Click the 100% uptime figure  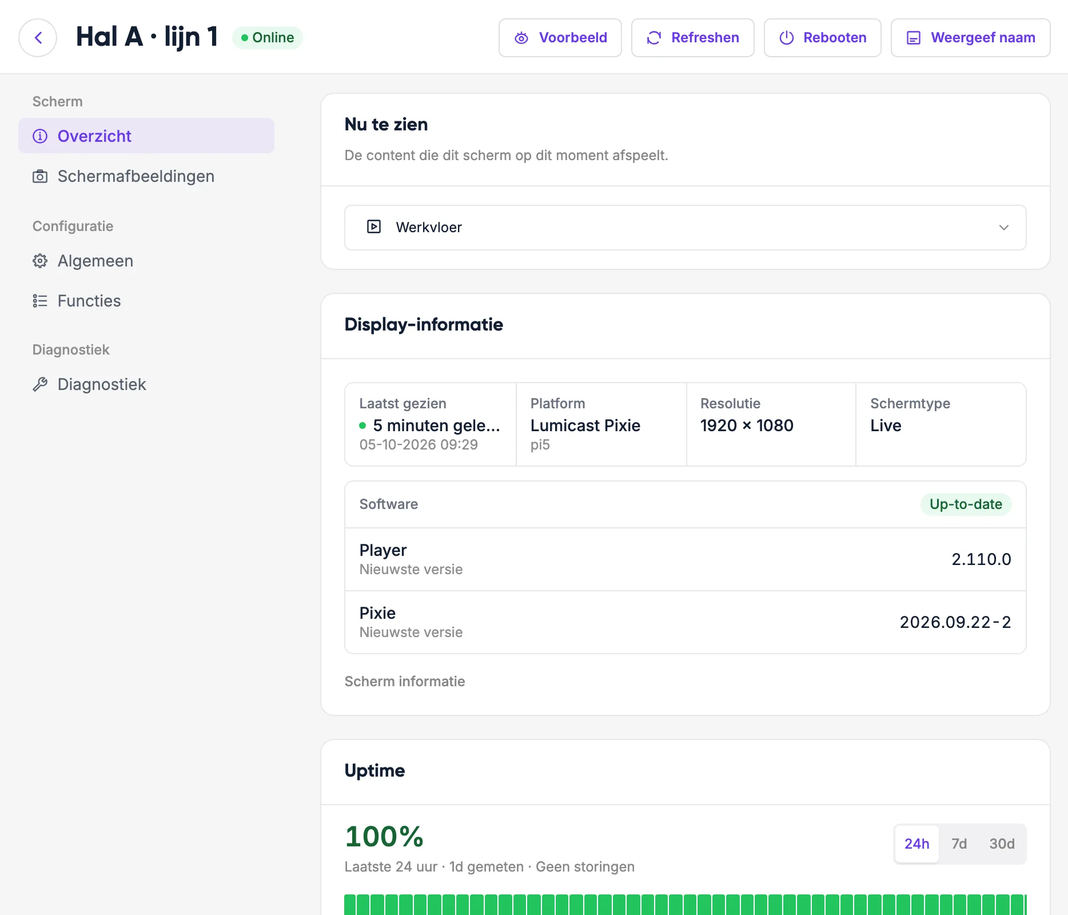point(384,837)
